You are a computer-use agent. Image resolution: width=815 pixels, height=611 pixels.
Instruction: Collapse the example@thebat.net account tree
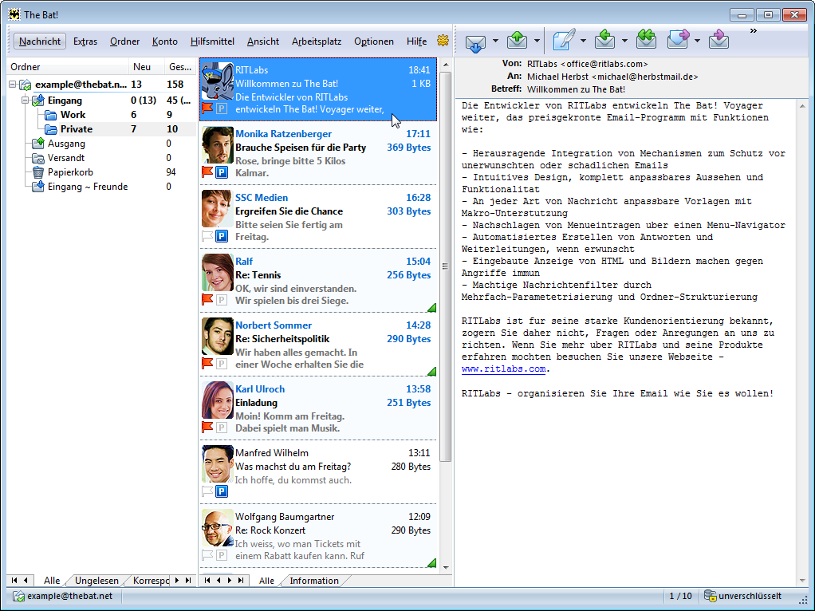point(14,85)
